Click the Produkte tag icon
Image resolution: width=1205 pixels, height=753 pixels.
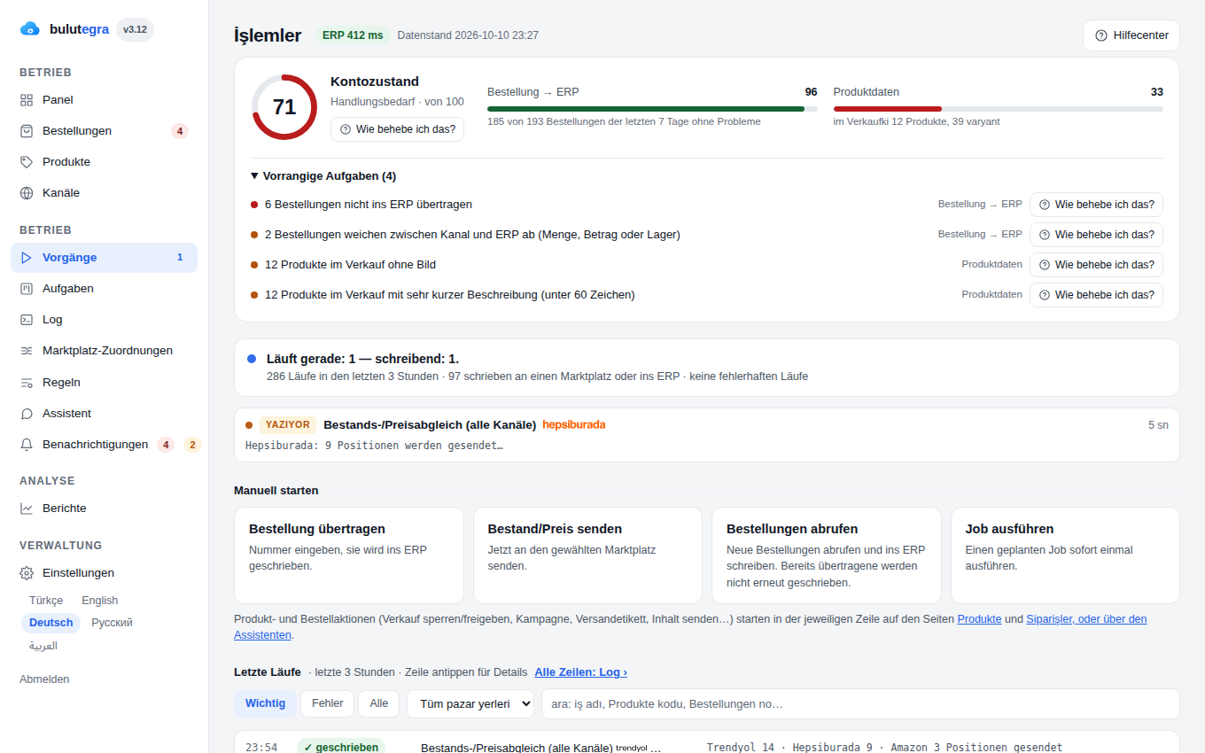pyautogui.click(x=27, y=162)
